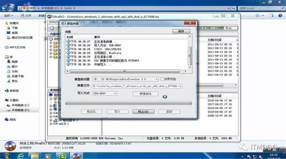Open Windows Media Player from taskbar
286x159 pixels.
coord(48,156)
